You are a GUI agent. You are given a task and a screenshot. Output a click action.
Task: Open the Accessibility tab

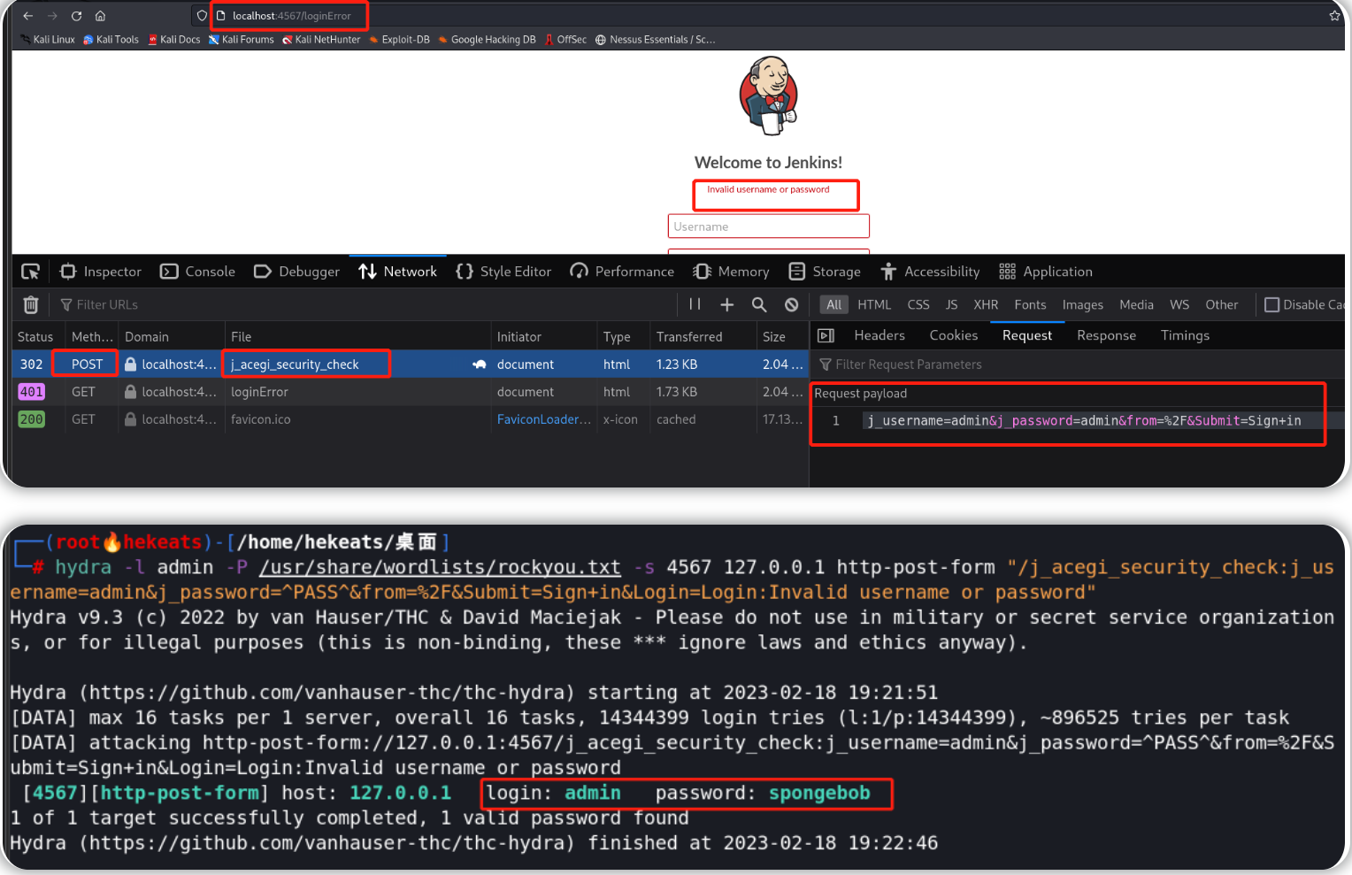930,272
